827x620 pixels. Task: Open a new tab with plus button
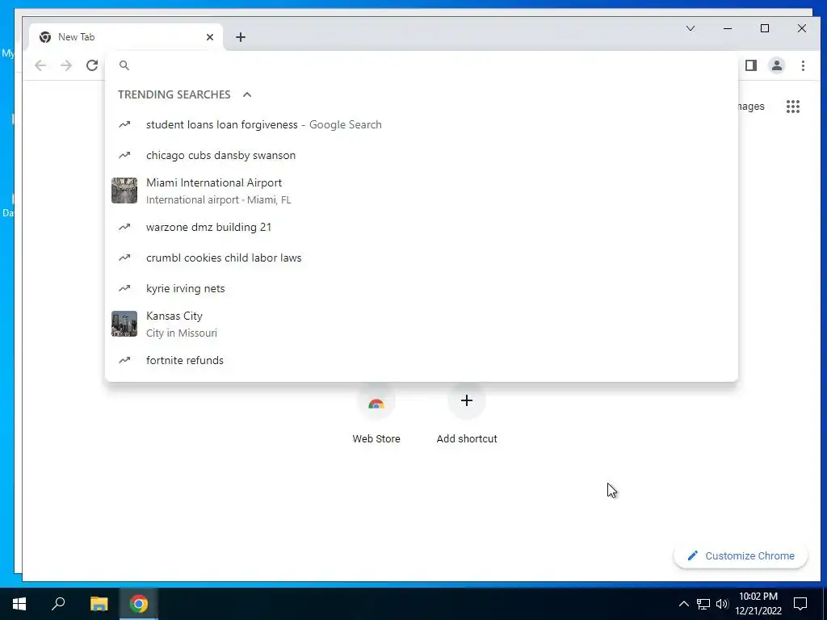(241, 37)
